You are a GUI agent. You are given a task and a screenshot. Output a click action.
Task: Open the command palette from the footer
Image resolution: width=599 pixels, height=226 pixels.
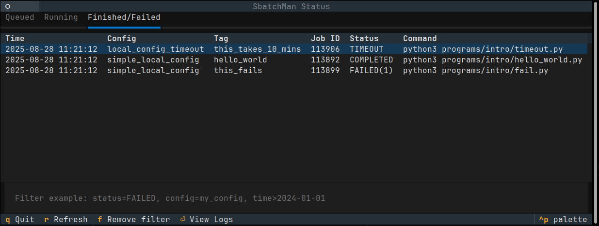[563, 220]
